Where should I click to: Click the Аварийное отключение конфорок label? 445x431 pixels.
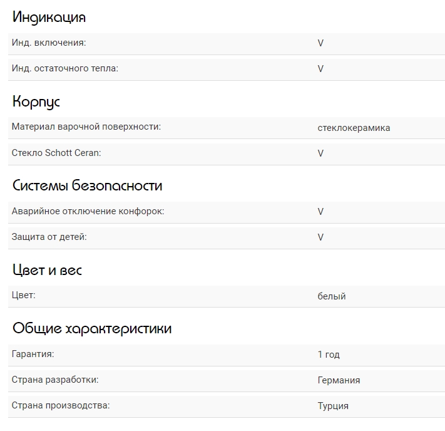(88, 211)
